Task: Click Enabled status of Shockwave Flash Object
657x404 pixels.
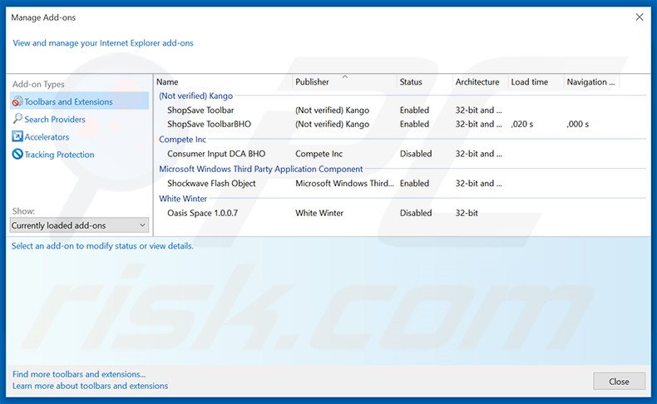Action: [x=414, y=184]
